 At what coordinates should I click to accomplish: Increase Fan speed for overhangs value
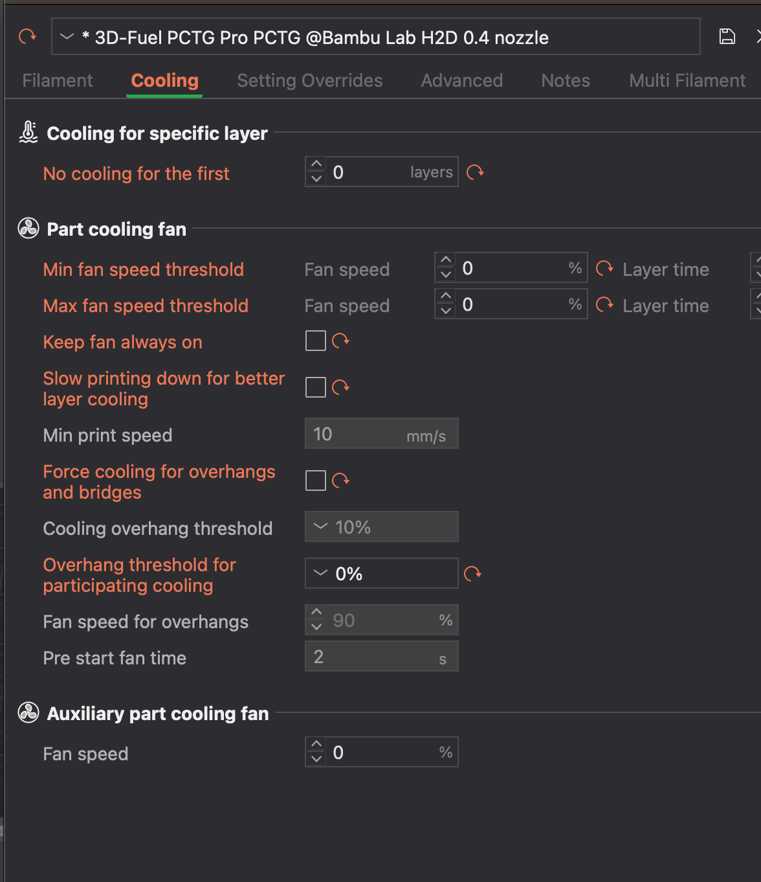point(316,613)
